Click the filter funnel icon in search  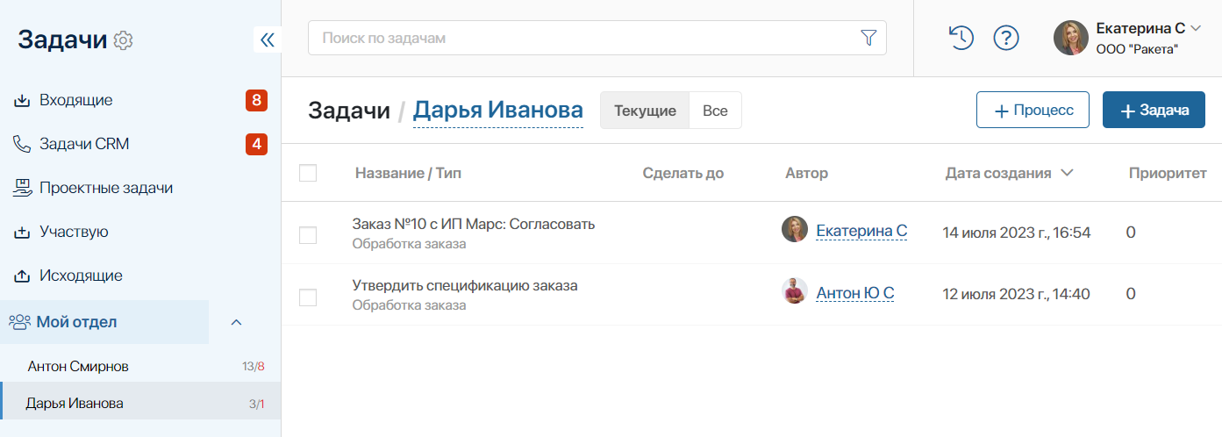pyautogui.click(x=868, y=38)
